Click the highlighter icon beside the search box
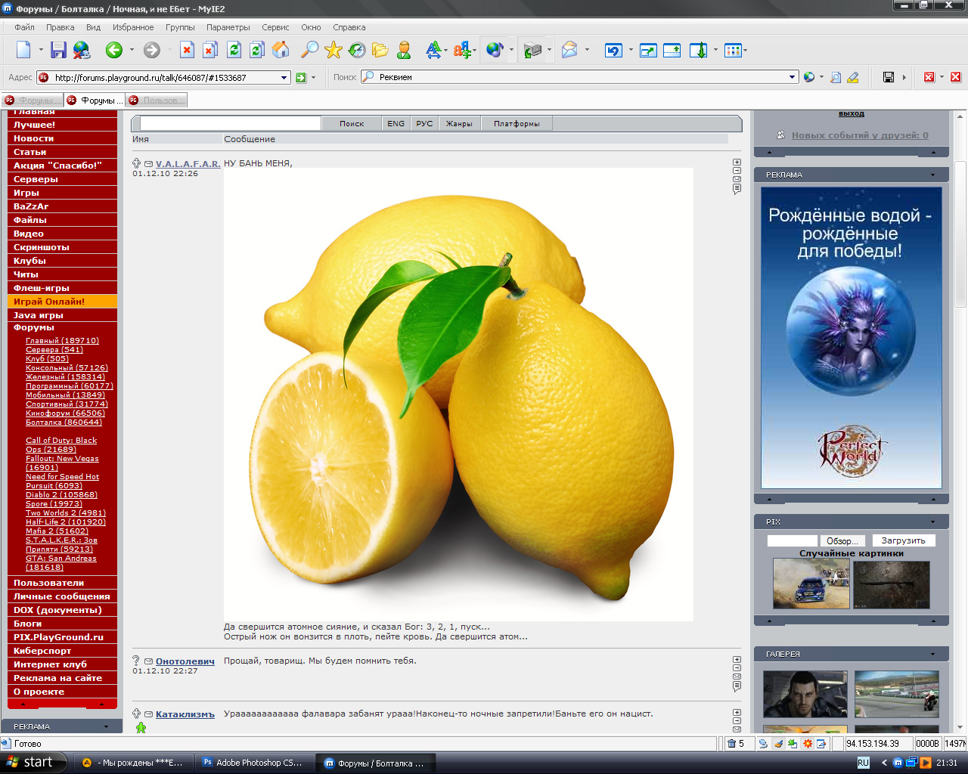The height and width of the screenshot is (774, 968). (x=853, y=77)
